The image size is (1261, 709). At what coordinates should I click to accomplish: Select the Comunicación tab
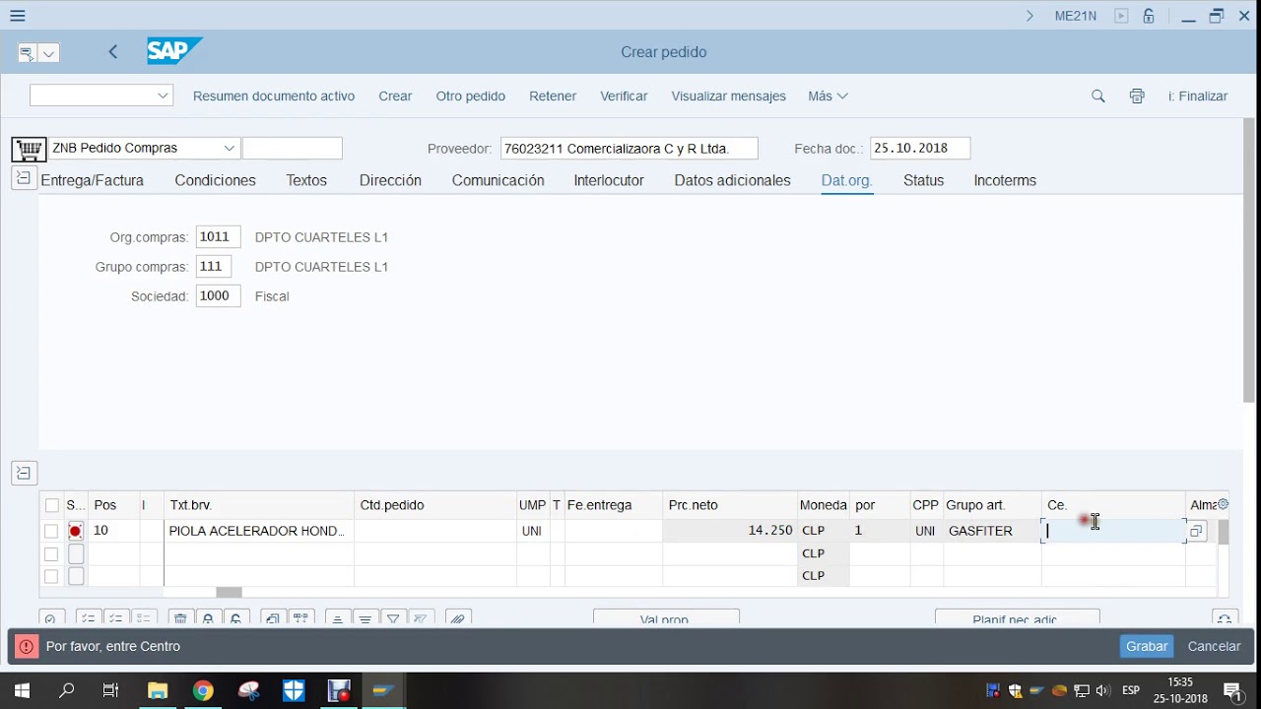tap(498, 180)
